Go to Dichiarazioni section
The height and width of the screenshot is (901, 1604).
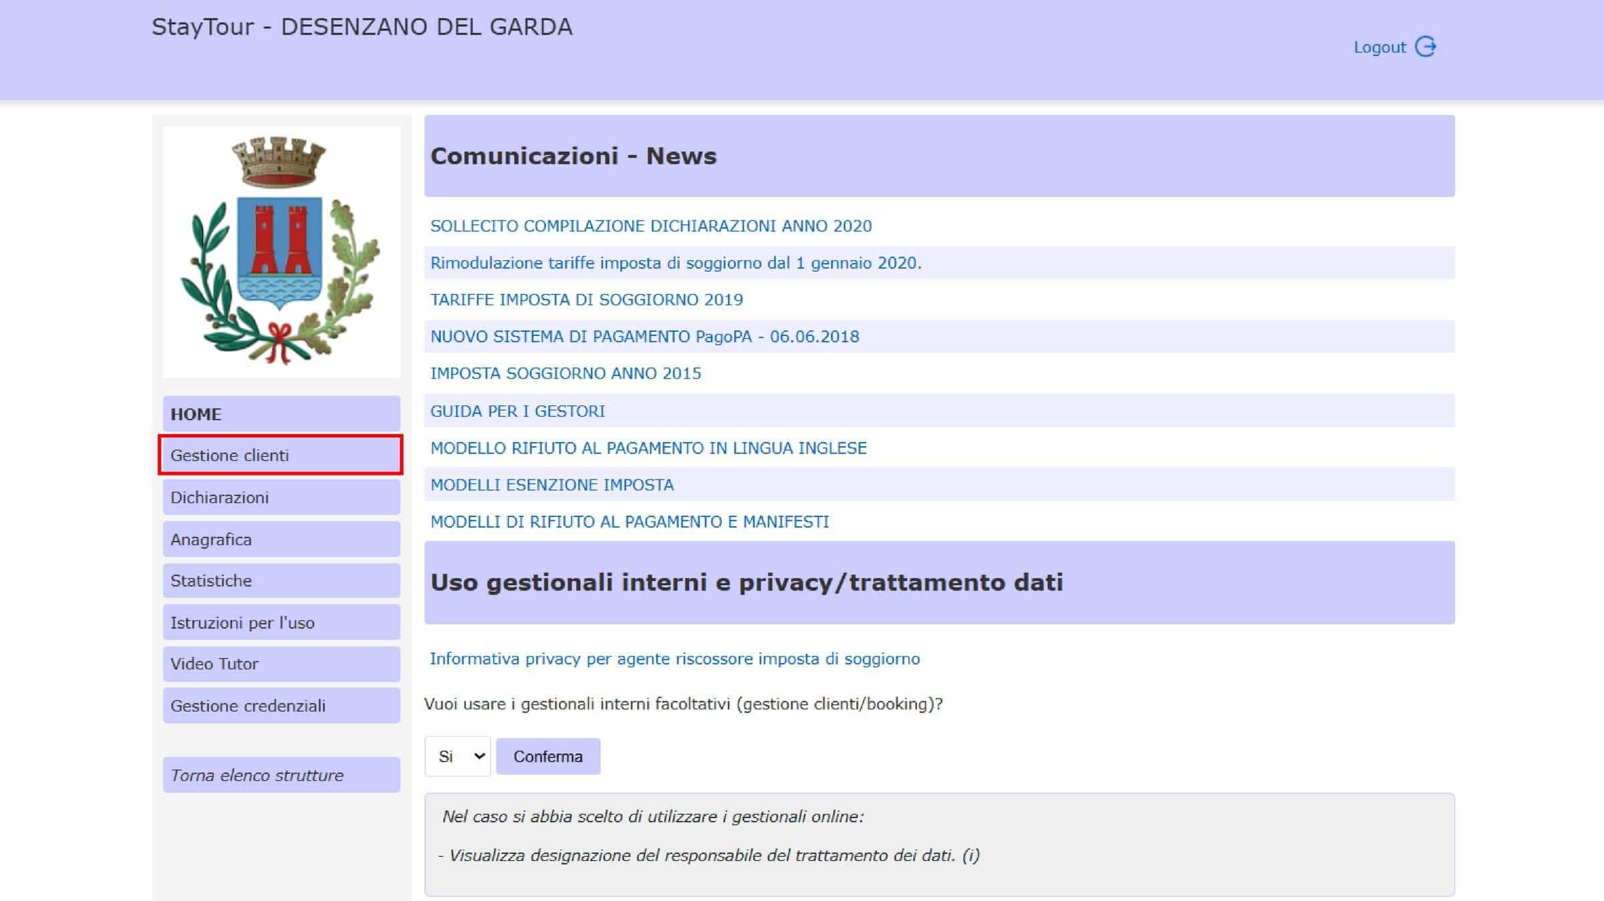281,497
